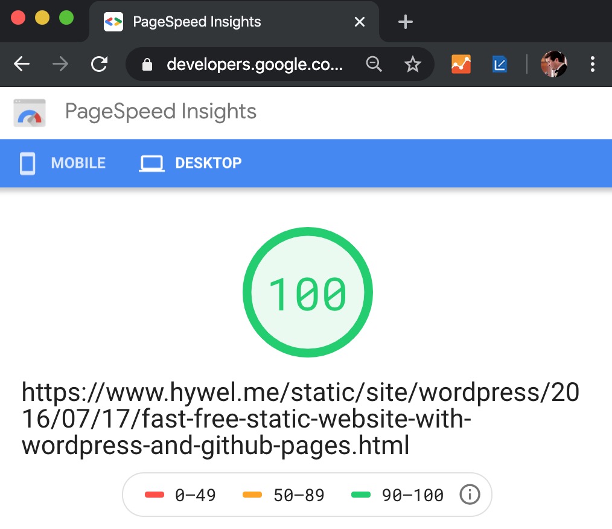Click the "0–49" legend text
Viewport: 612px width, 529px height.
195,495
